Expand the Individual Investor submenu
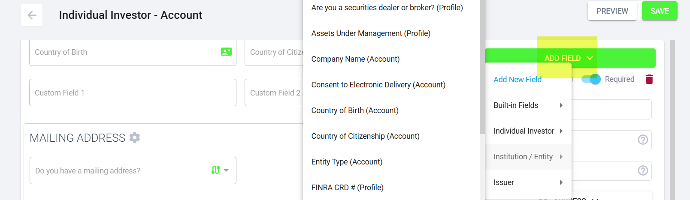Image resolution: width=690 pixels, height=200 pixels. [528, 131]
